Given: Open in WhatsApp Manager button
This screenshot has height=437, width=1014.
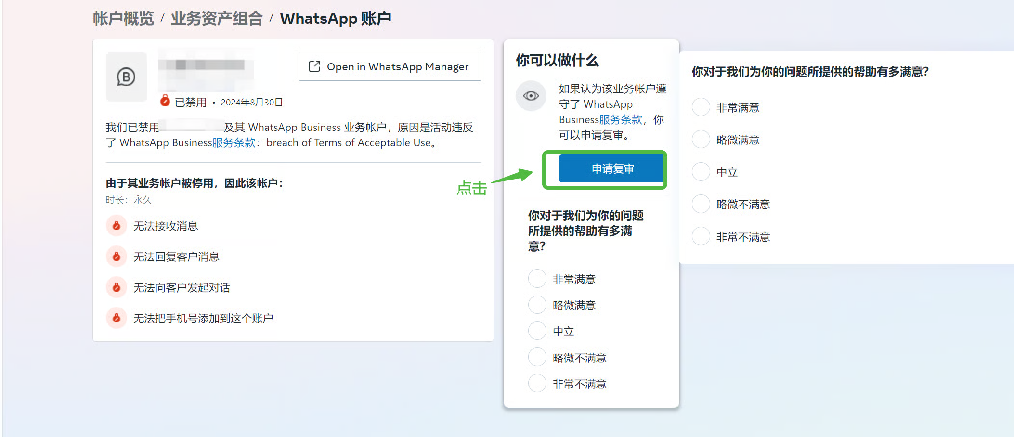Looking at the screenshot, I should click(x=390, y=66).
